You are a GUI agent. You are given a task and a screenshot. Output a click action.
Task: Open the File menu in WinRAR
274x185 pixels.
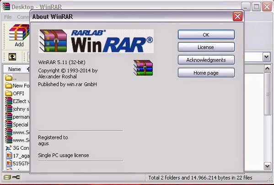[8, 17]
